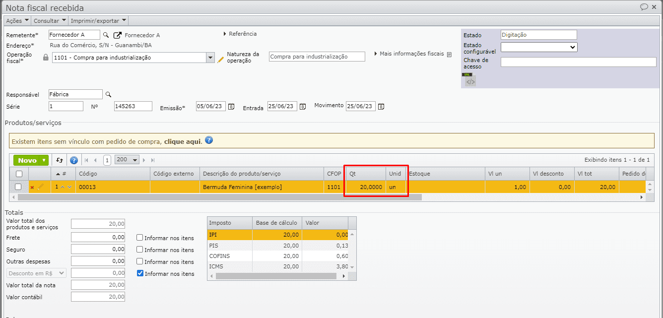This screenshot has height=318, width=663.
Task: Select the COFINS tax row
Action: (x=278, y=256)
